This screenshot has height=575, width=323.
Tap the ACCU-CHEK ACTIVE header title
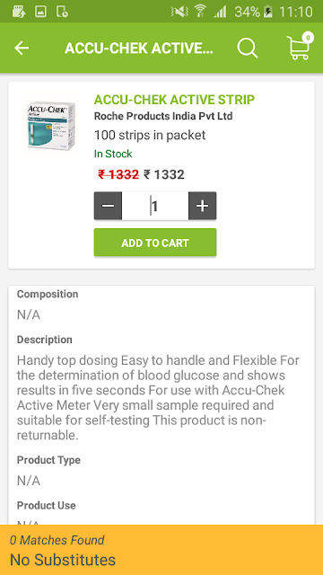point(139,48)
